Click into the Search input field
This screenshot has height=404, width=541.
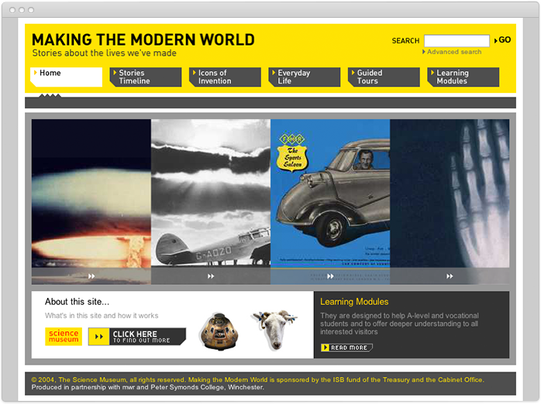(x=457, y=41)
